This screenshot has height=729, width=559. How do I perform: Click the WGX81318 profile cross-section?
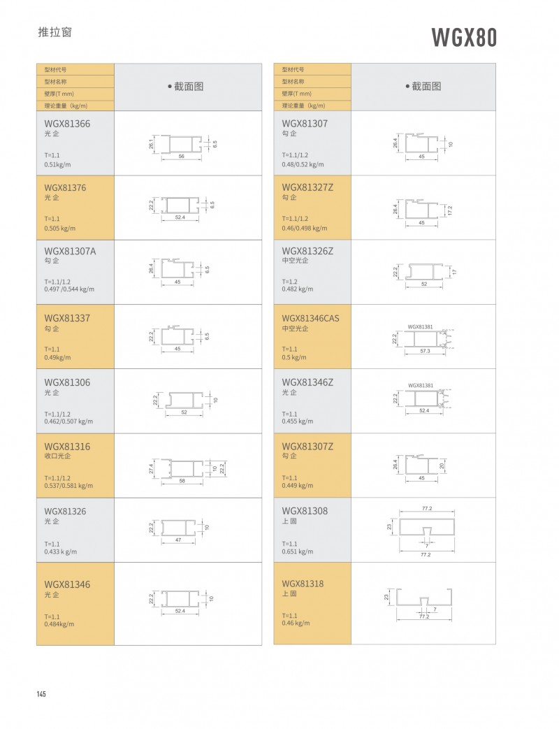pyautogui.click(x=424, y=600)
